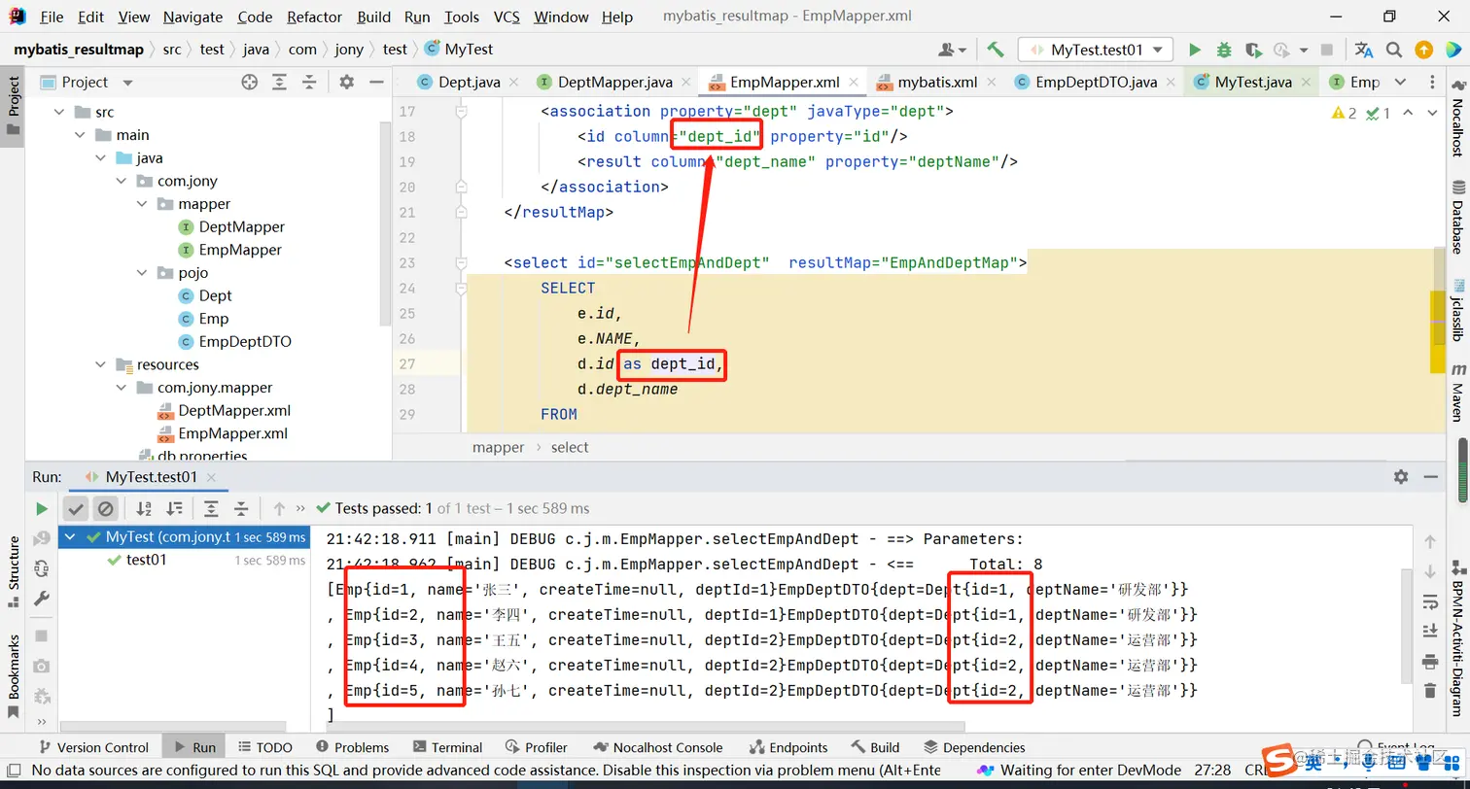Switch to the EmpDeptDTO.java tab
This screenshot has height=789, width=1470.
point(1096,83)
